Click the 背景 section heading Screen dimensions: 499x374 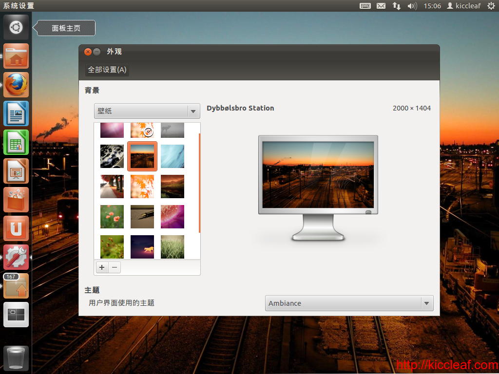pos(92,90)
